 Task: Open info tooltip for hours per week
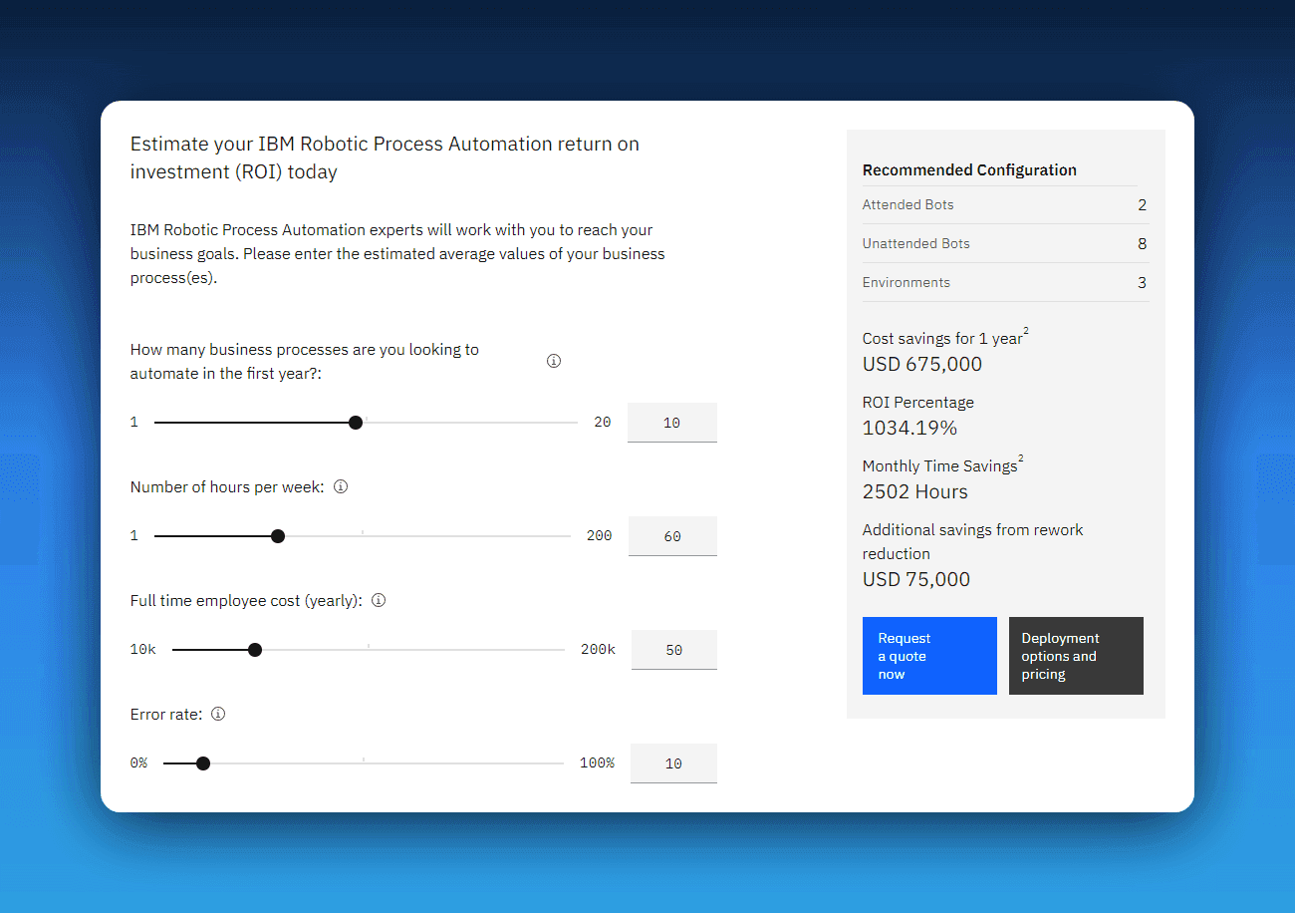coord(341,487)
